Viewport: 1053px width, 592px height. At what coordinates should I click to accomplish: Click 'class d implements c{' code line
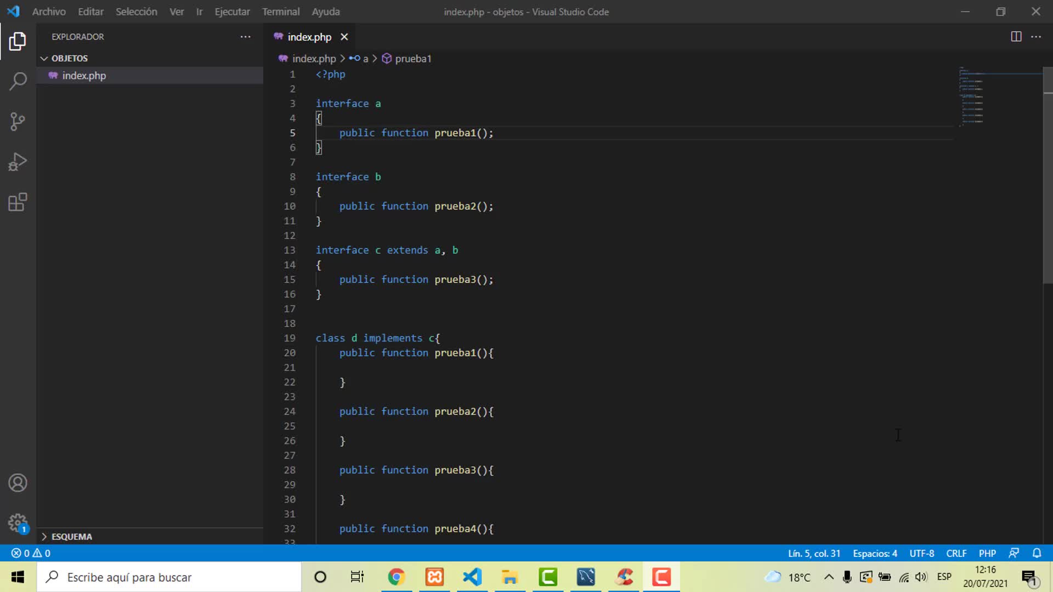[377, 338]
